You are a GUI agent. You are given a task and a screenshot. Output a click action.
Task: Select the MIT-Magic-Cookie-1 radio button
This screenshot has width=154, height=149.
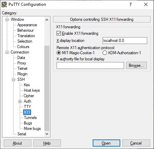point(59,53)
